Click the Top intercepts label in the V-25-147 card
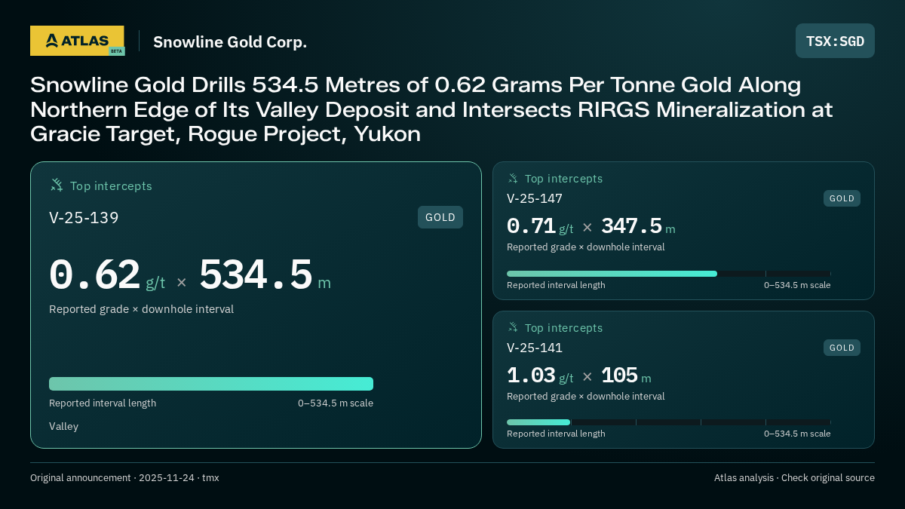 point(563,179)
